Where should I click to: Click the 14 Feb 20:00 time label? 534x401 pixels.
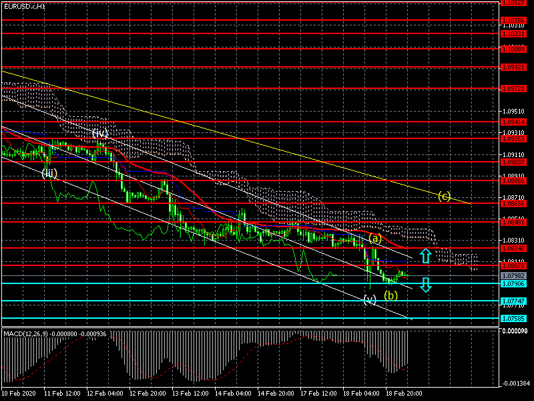(x=276, y=394)
